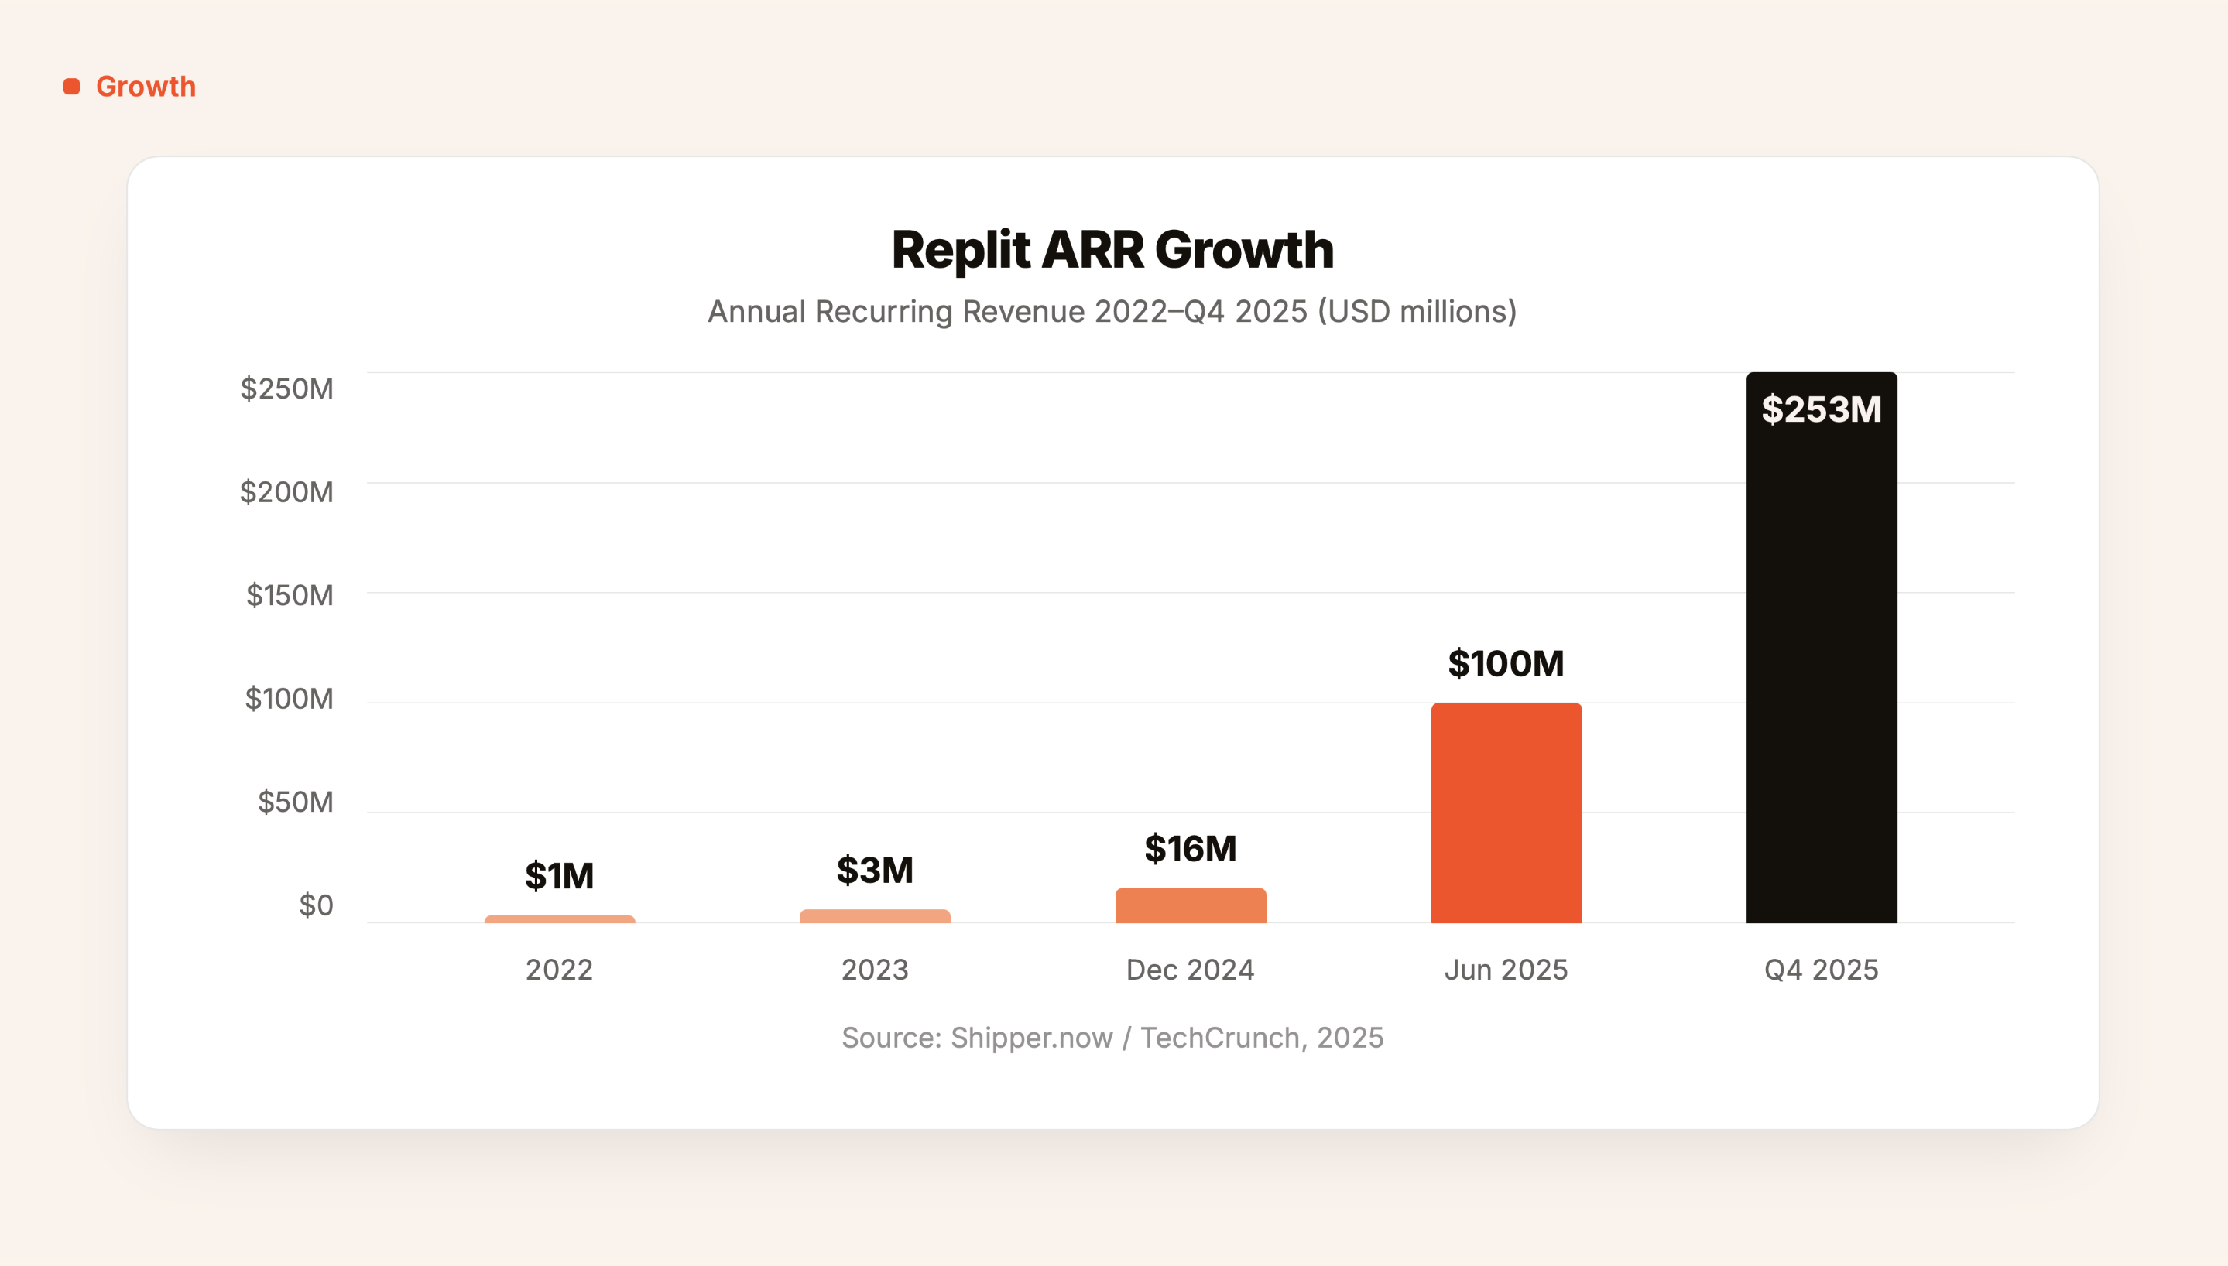Click the orange Jun 2025 bar
The image size is (2228, 1266).
[x=1506, y=813]
